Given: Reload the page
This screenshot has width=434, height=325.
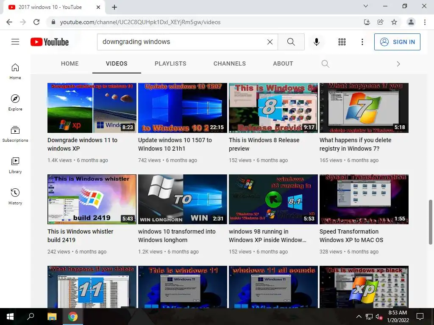Looking at the screenshot, I should tap(36, 22).
